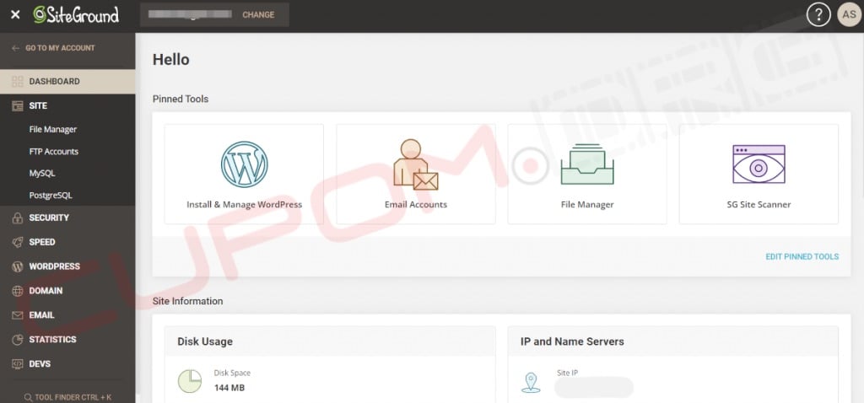Click the Statistics pie chart icon
Image resolution: width=864 pixels, height=403 pixels.
[18, 340]
